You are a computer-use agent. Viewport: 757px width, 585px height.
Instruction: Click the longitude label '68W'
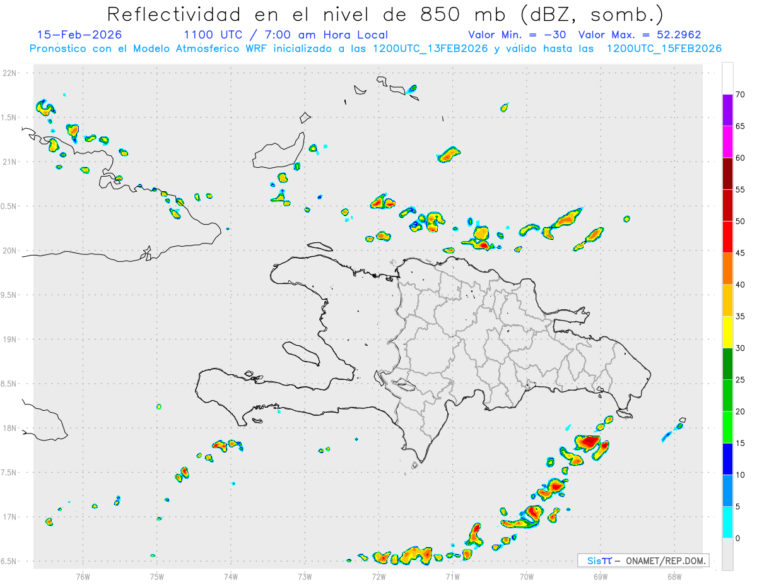pyautogui.click(x=674, y=576)
